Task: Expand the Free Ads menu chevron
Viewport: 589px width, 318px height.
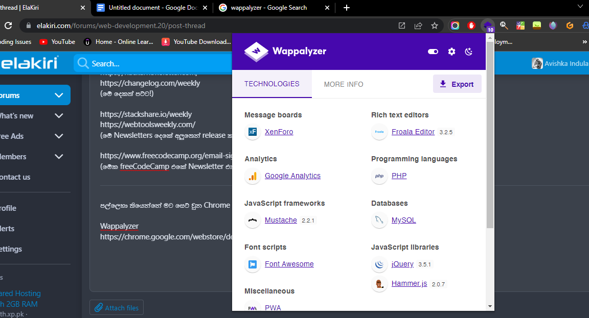Action: point(59,136)
